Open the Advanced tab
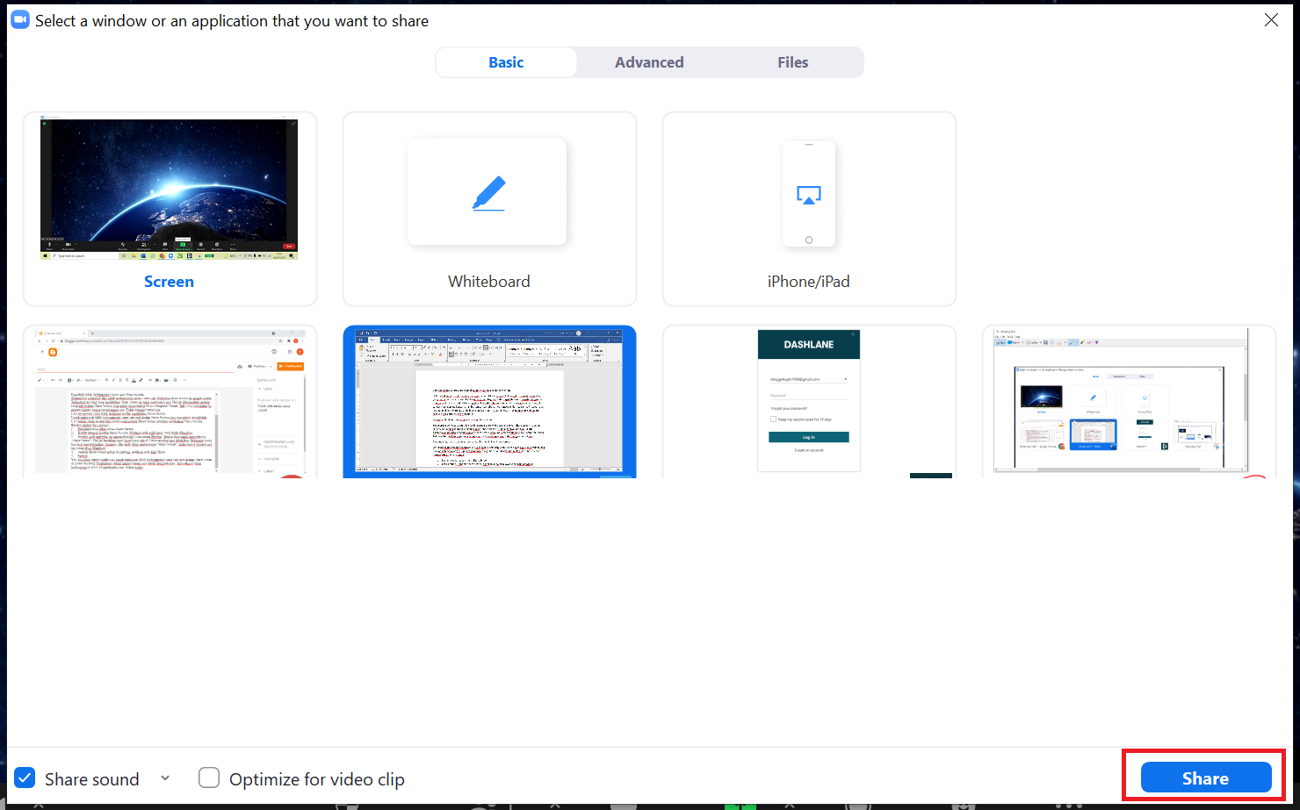The width and height of the screenshot is (1300, 810). pyautogui.click(x=649, y=62)
